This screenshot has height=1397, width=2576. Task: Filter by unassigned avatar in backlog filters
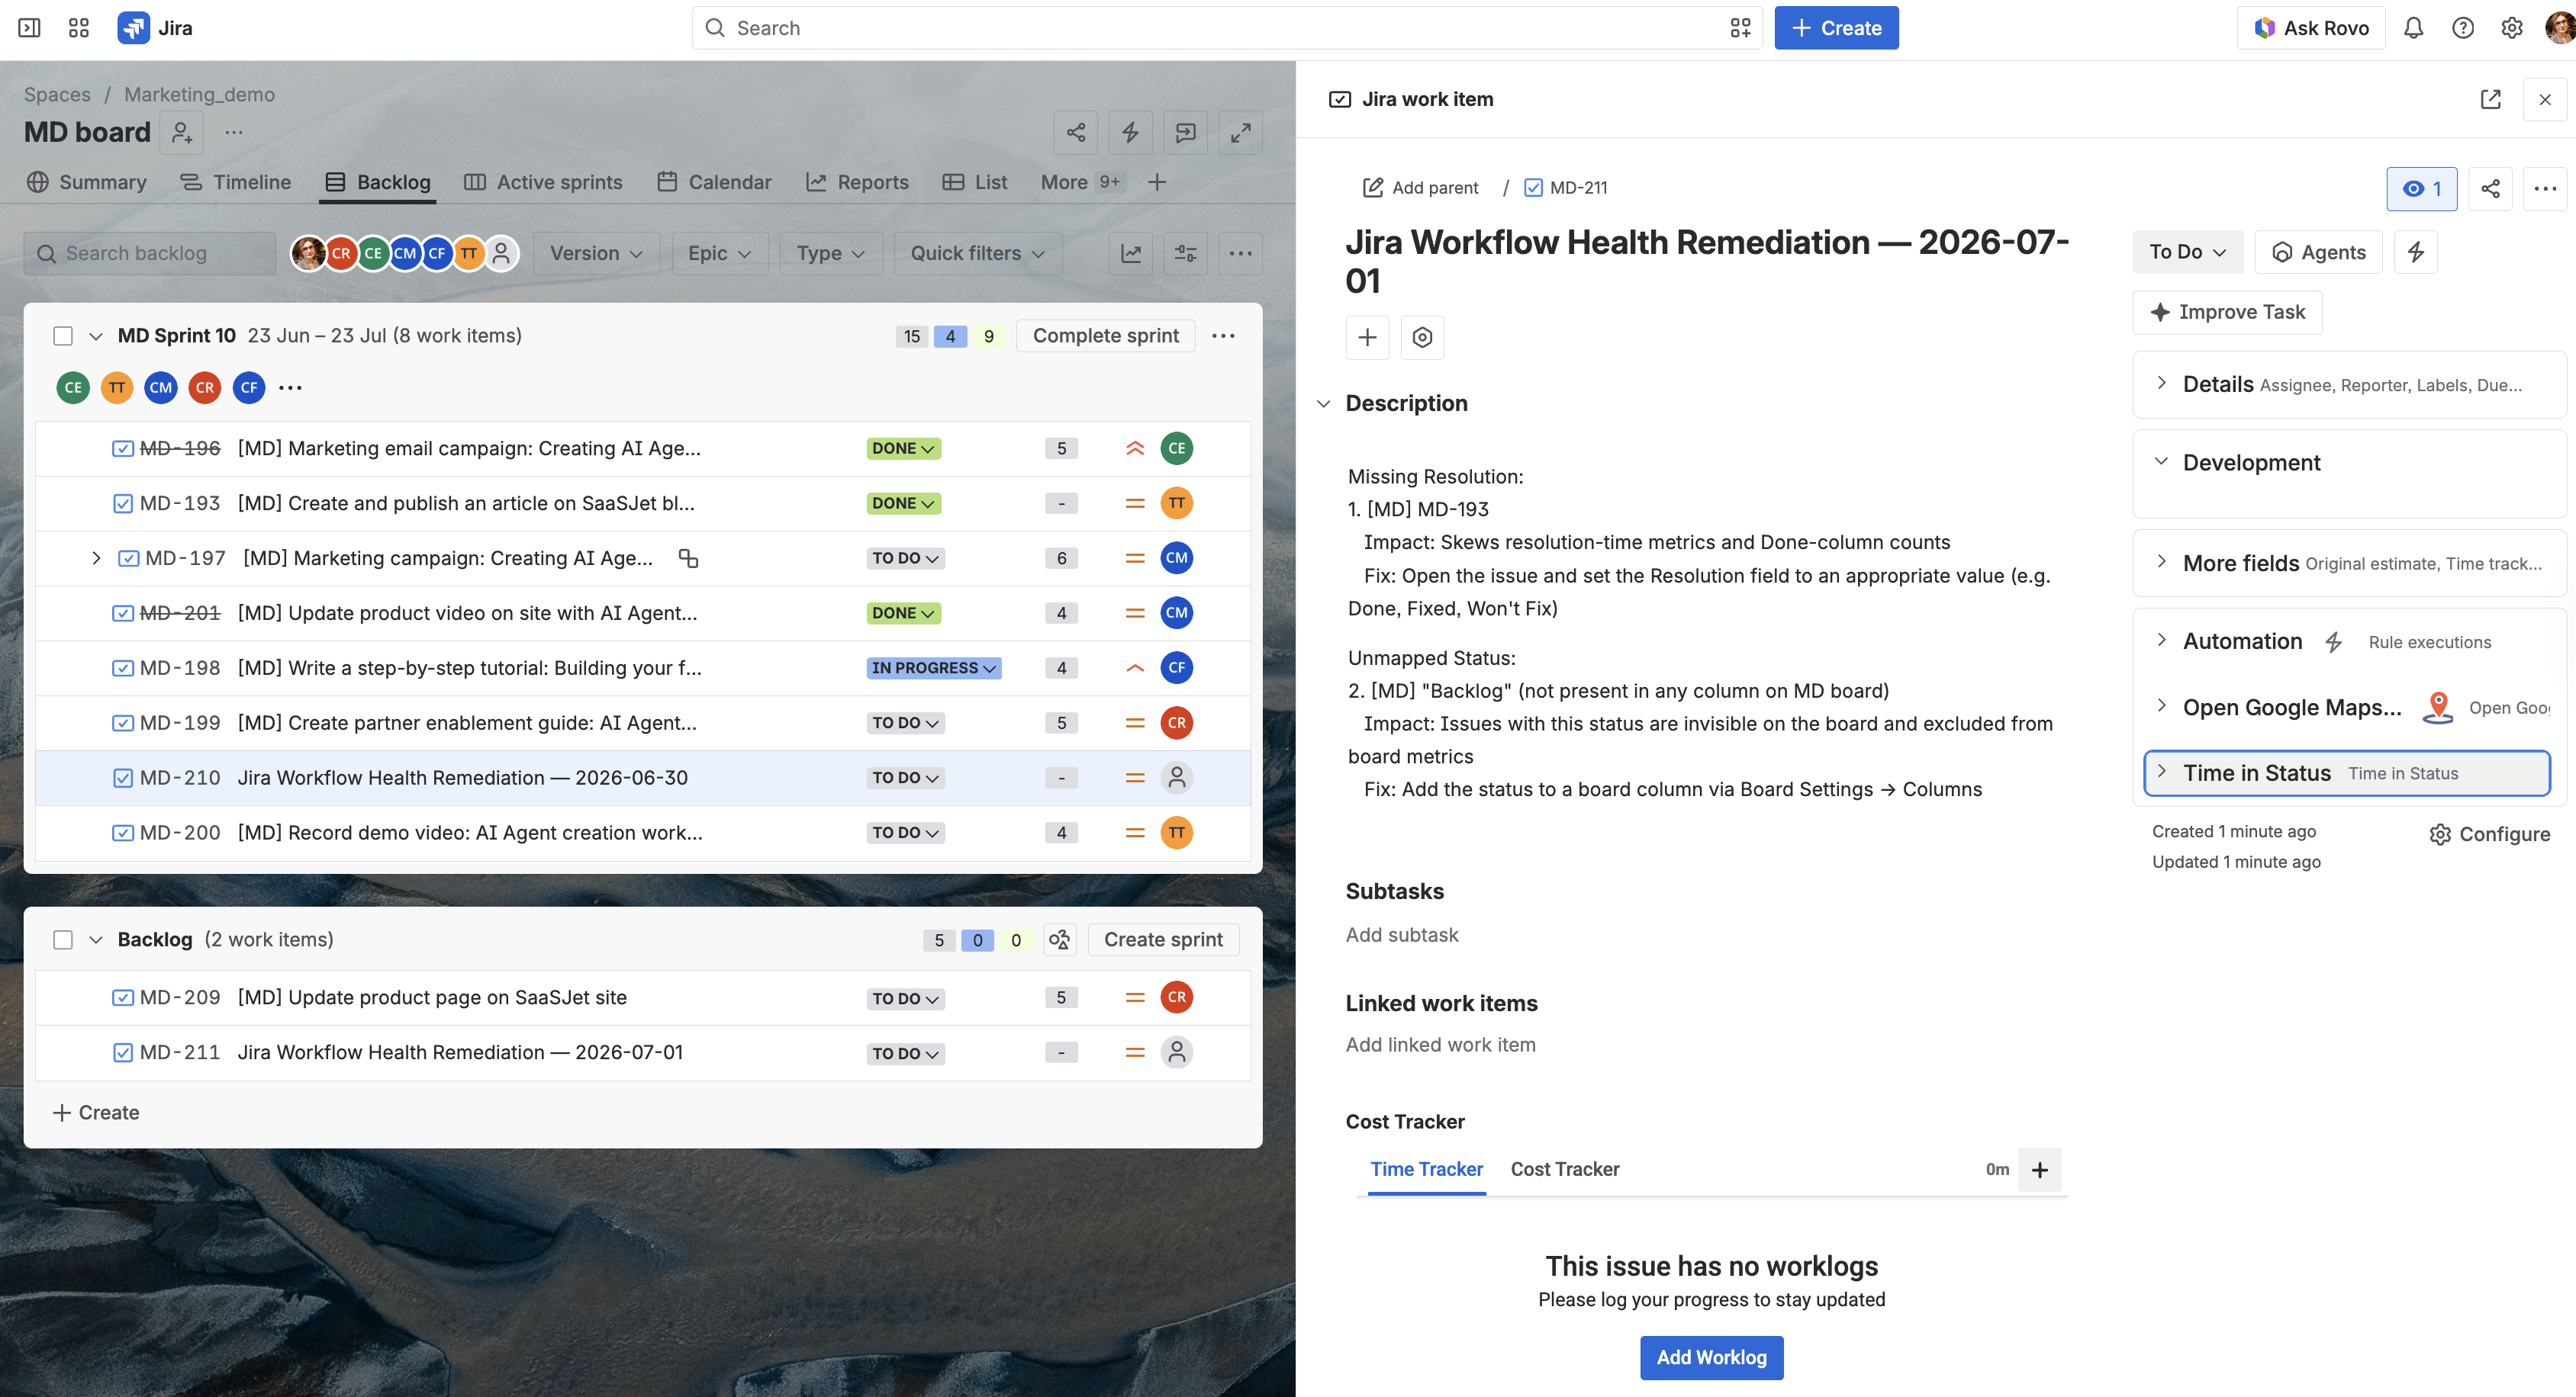tap(502, 254)
